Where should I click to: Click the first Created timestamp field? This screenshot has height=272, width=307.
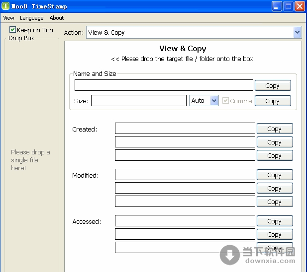pos(185,128)
